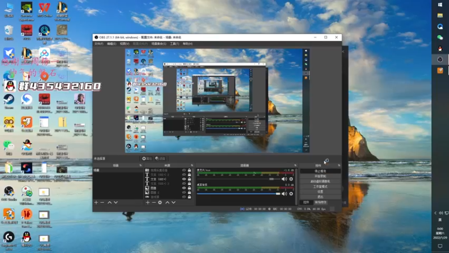Move selected source down with chevron
Screen dimensions: 449x253
pyautogui.click(x=173, y=202)
